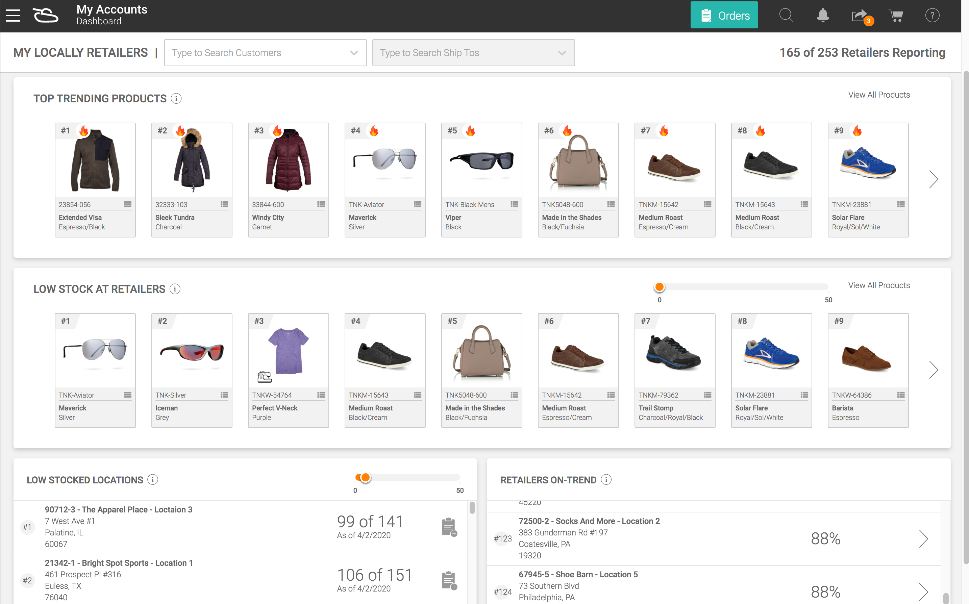Open list icon for low stock TNK-Silver
The width and height of the screenshot is (969, 604).
click(x=224, y=395)
